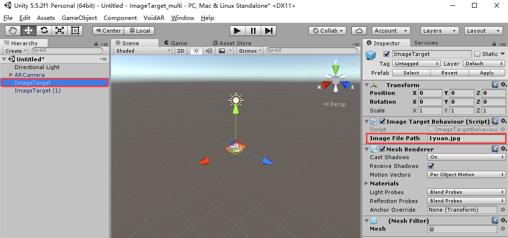Click the Image File Path field

(x=466, y=138)
